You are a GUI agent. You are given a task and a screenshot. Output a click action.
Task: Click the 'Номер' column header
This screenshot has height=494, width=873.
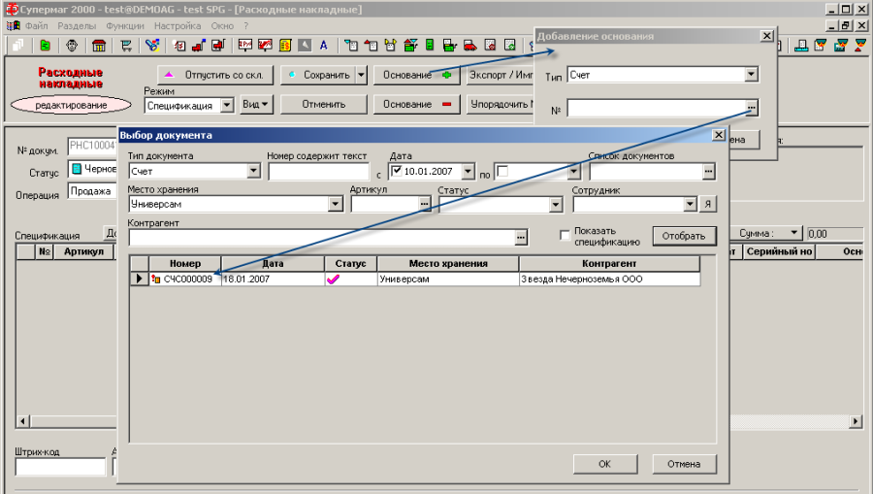(185, 263)
